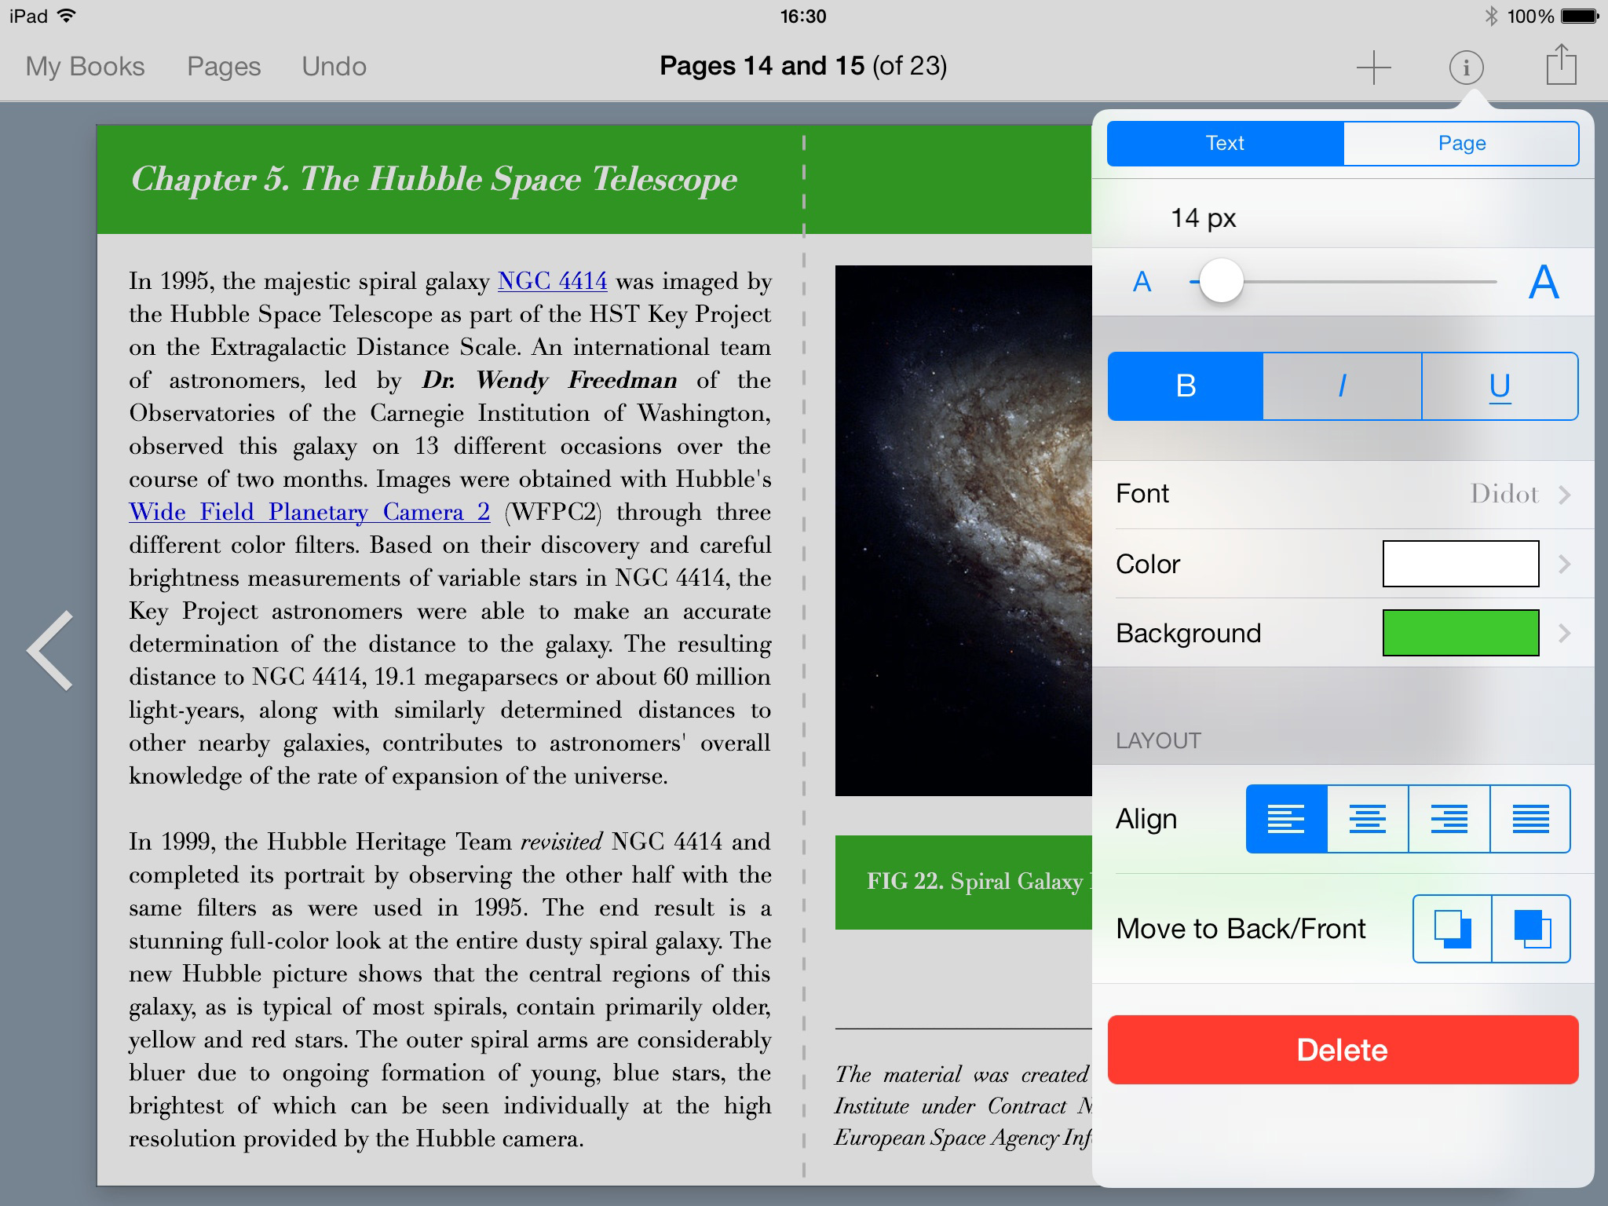Toggle bold formatting
Screen dimensions: 1608x1206
tap(1186, 386)
